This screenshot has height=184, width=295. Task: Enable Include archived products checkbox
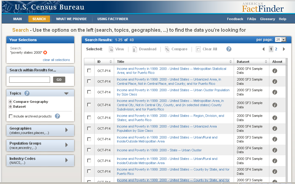pyautogui.click(x=11, y=116)
